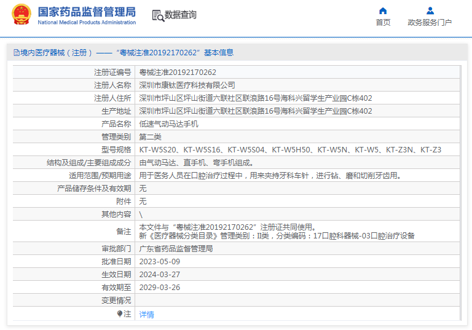Click the 注册人名称 label
472x330 pixels.
pyautogui.click(x=112, y=85)
